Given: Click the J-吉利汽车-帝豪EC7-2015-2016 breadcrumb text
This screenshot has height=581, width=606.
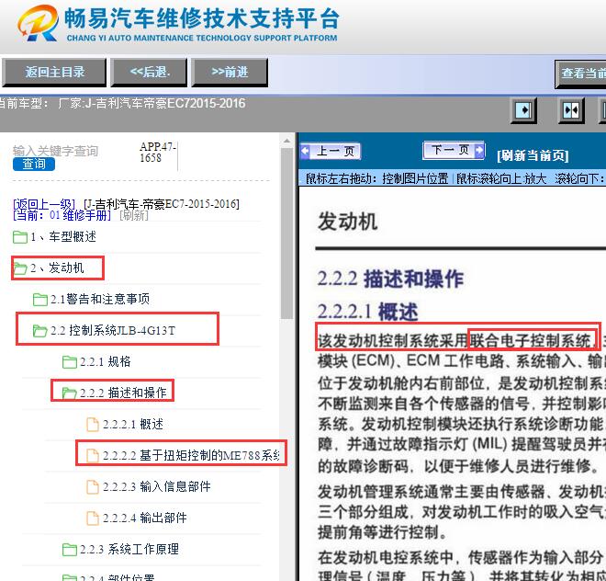Looking at the screenshot, I should click(162, 203).
